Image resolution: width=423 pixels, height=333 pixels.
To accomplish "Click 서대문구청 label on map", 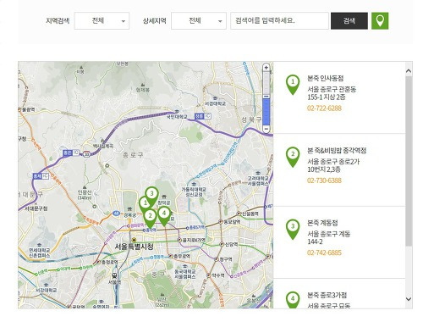I will point(36,208).
